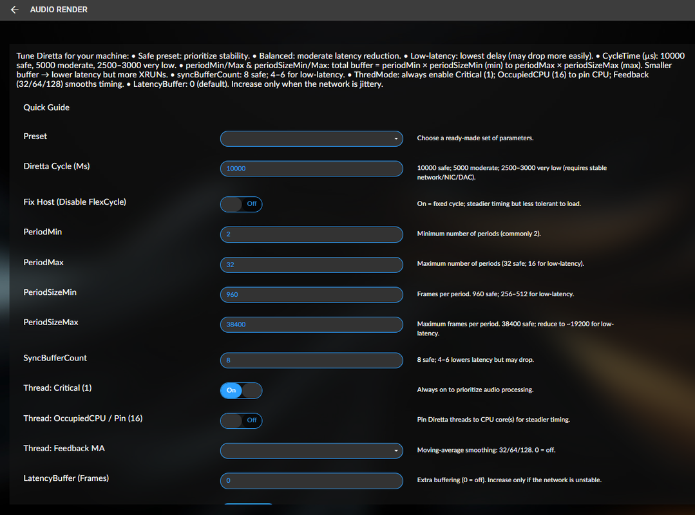Click 'Choose a ready-made set of parameters.' hint

475,138
